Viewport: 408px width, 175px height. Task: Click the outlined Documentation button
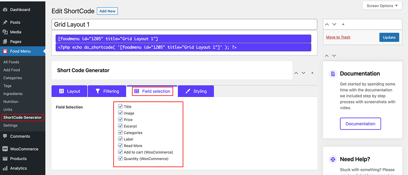[x=360, y=124]
